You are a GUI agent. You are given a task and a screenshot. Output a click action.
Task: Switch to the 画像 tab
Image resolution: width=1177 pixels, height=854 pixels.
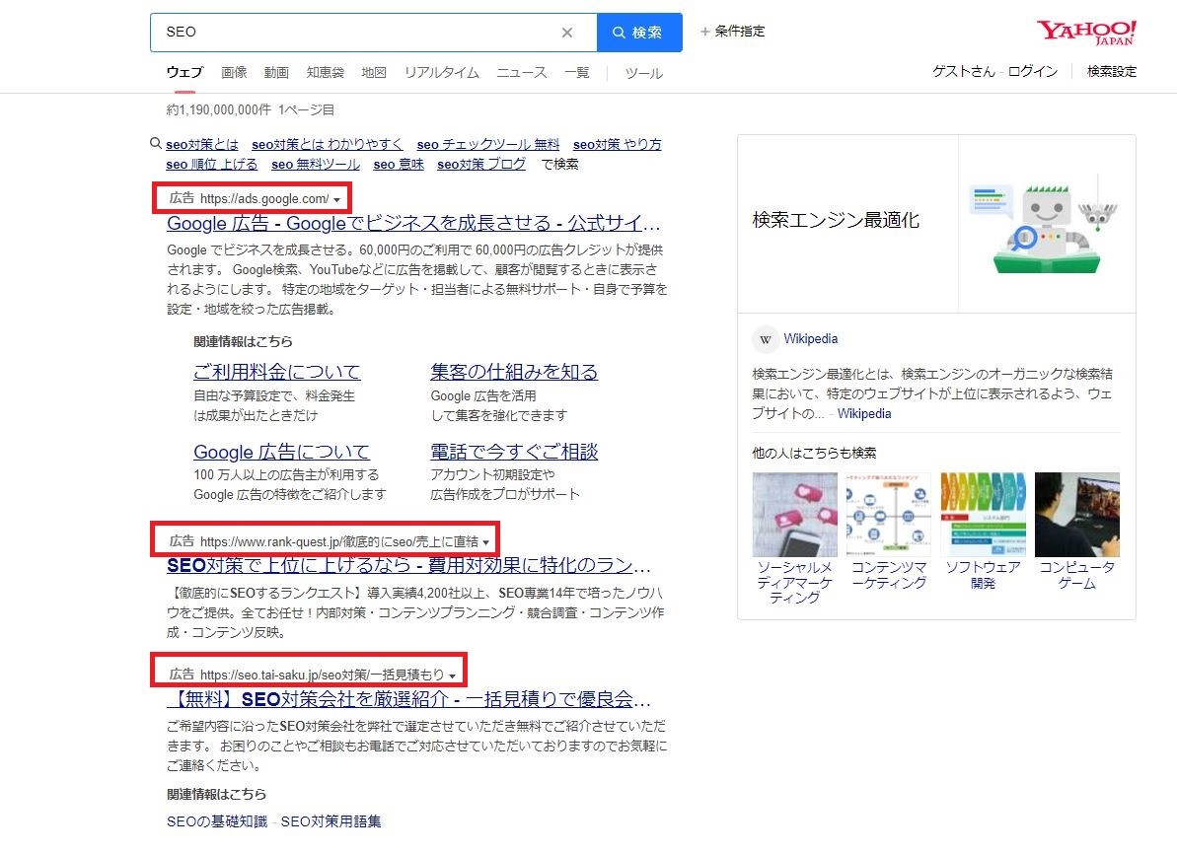(x=234, y=73)
